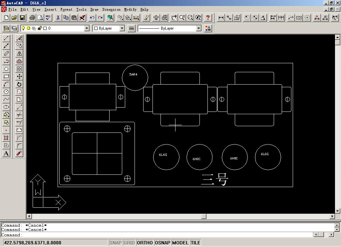Launch Browser with the globe icon

click(111, 18)
